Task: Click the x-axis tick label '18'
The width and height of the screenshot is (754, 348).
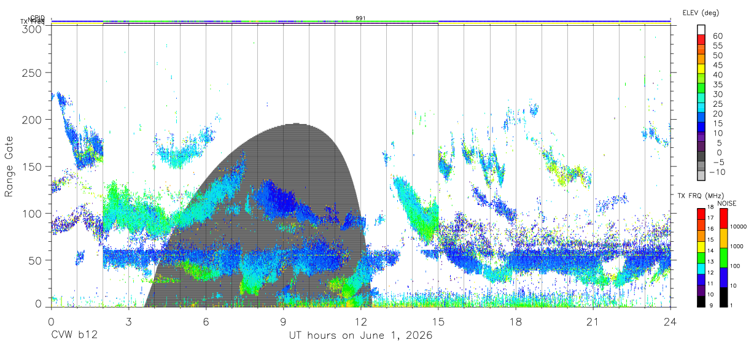Action: click(516, 322)
